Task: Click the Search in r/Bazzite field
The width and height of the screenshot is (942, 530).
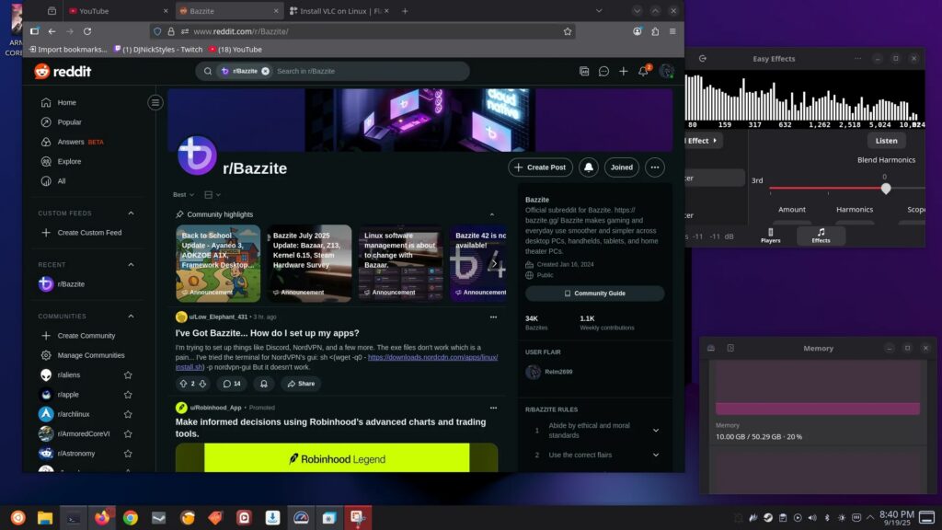Action: pos(332,72)
